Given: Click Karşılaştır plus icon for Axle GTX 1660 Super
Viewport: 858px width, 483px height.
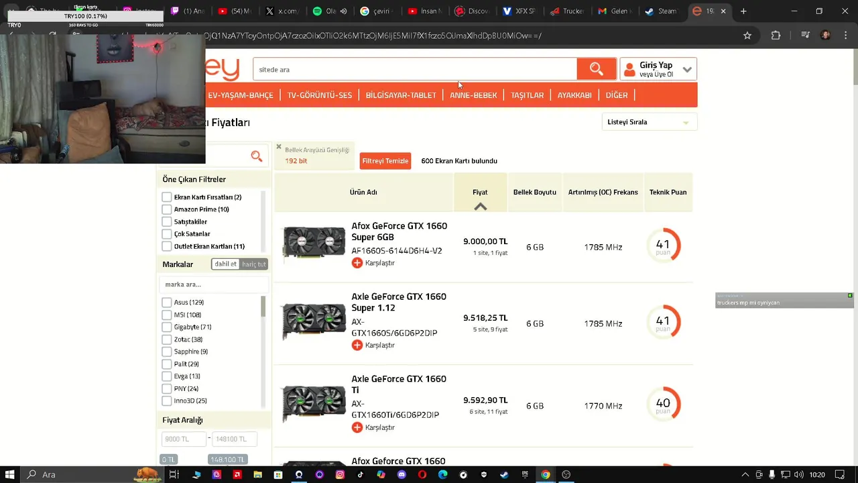Looking at the screenshot, I should click(x=357, y=345).
